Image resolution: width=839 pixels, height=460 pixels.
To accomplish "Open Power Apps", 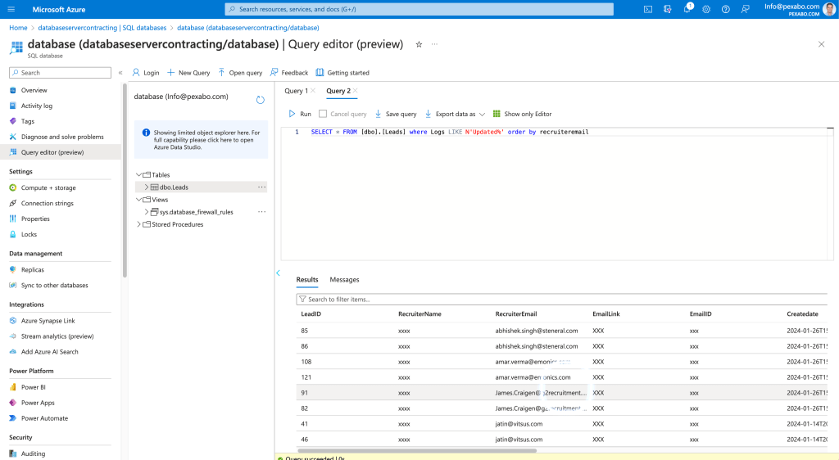I will (x=38, y=403).
